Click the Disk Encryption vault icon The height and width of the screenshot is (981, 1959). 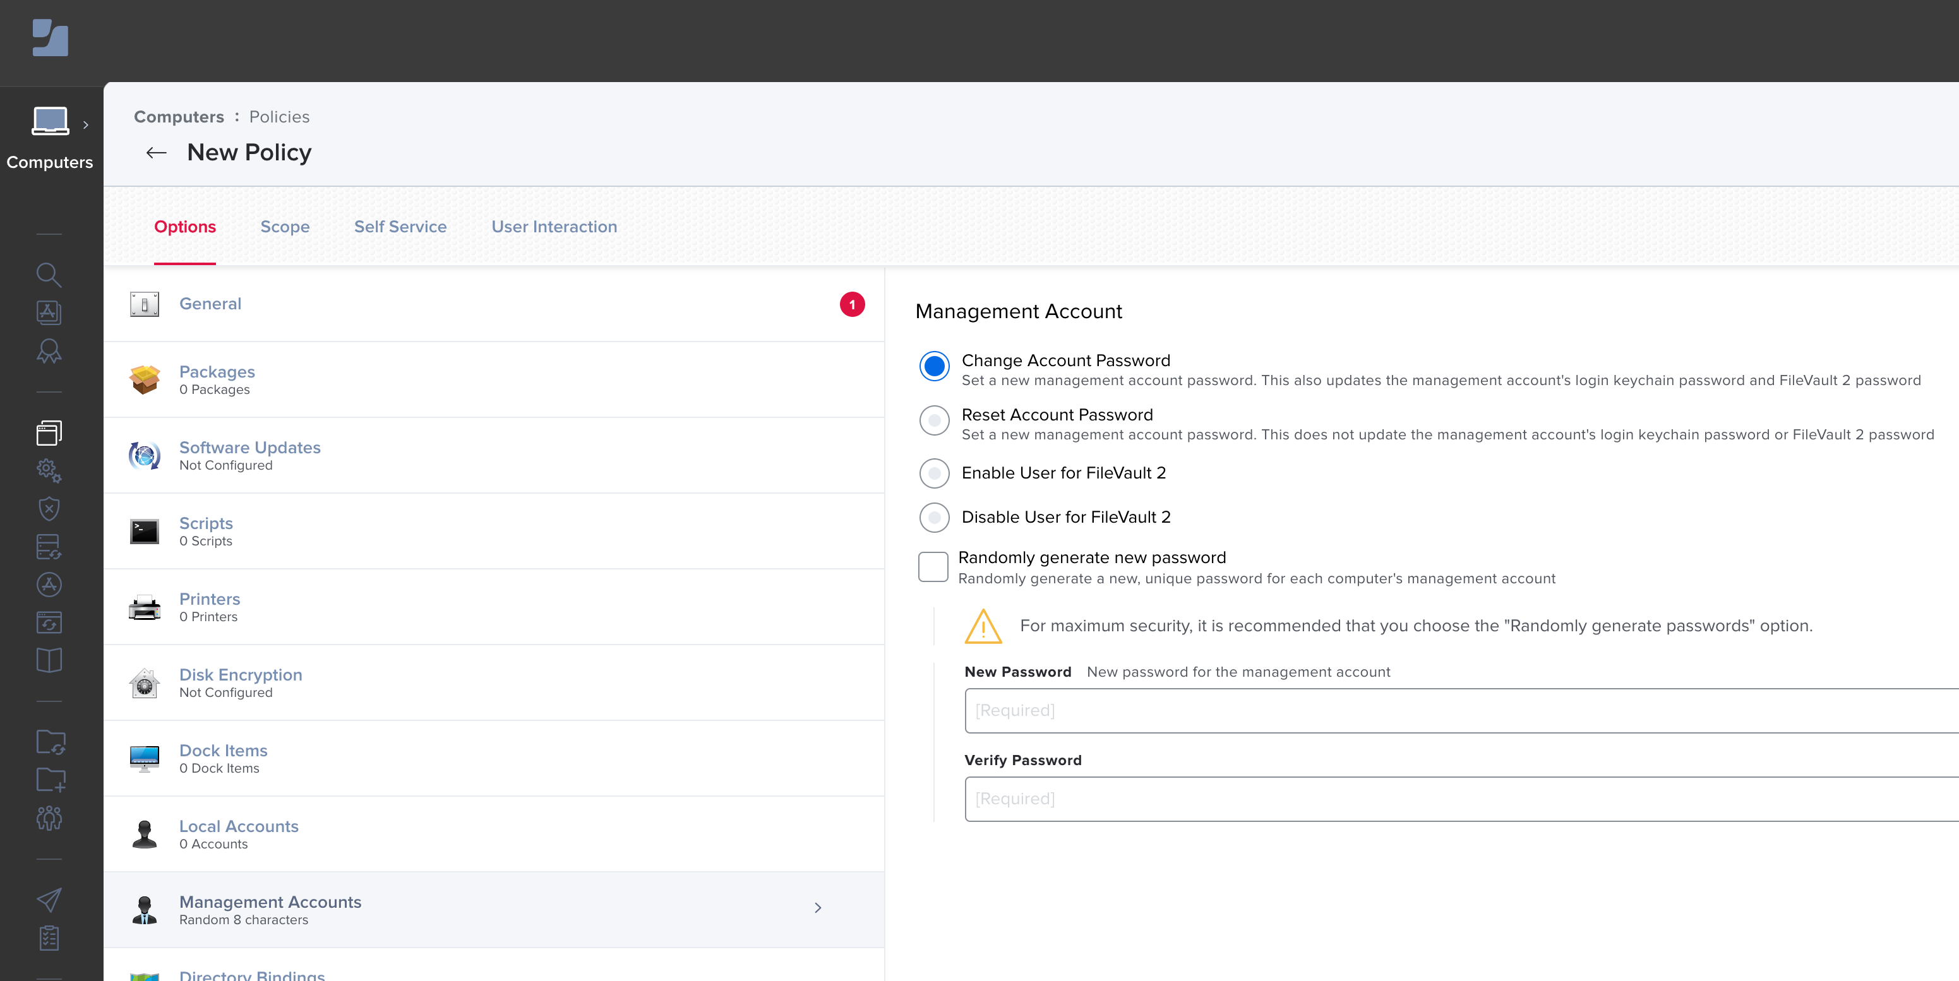click(145, 683)
